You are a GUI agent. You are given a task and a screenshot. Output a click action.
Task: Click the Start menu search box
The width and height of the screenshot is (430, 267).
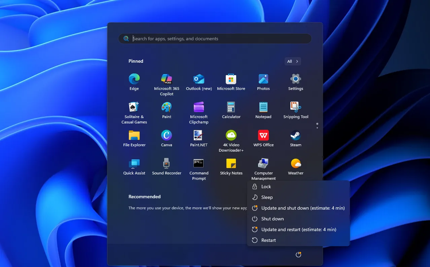215,39
